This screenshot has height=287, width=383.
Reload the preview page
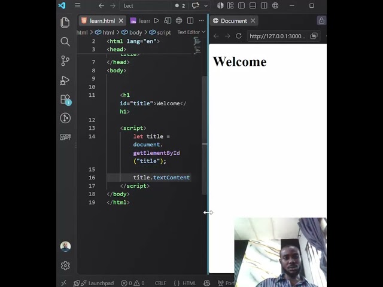239,36
